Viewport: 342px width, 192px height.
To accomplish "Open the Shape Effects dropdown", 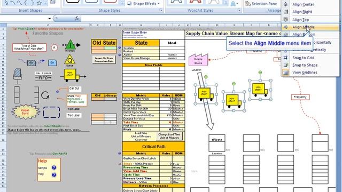I will pos(144,4).
